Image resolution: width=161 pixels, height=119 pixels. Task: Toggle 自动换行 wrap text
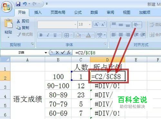[x=155, y=24]
